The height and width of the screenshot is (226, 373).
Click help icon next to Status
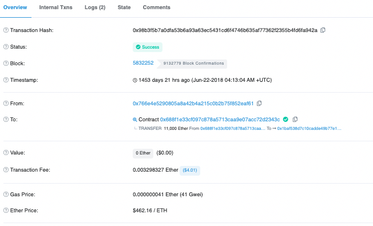pos(6,47)
